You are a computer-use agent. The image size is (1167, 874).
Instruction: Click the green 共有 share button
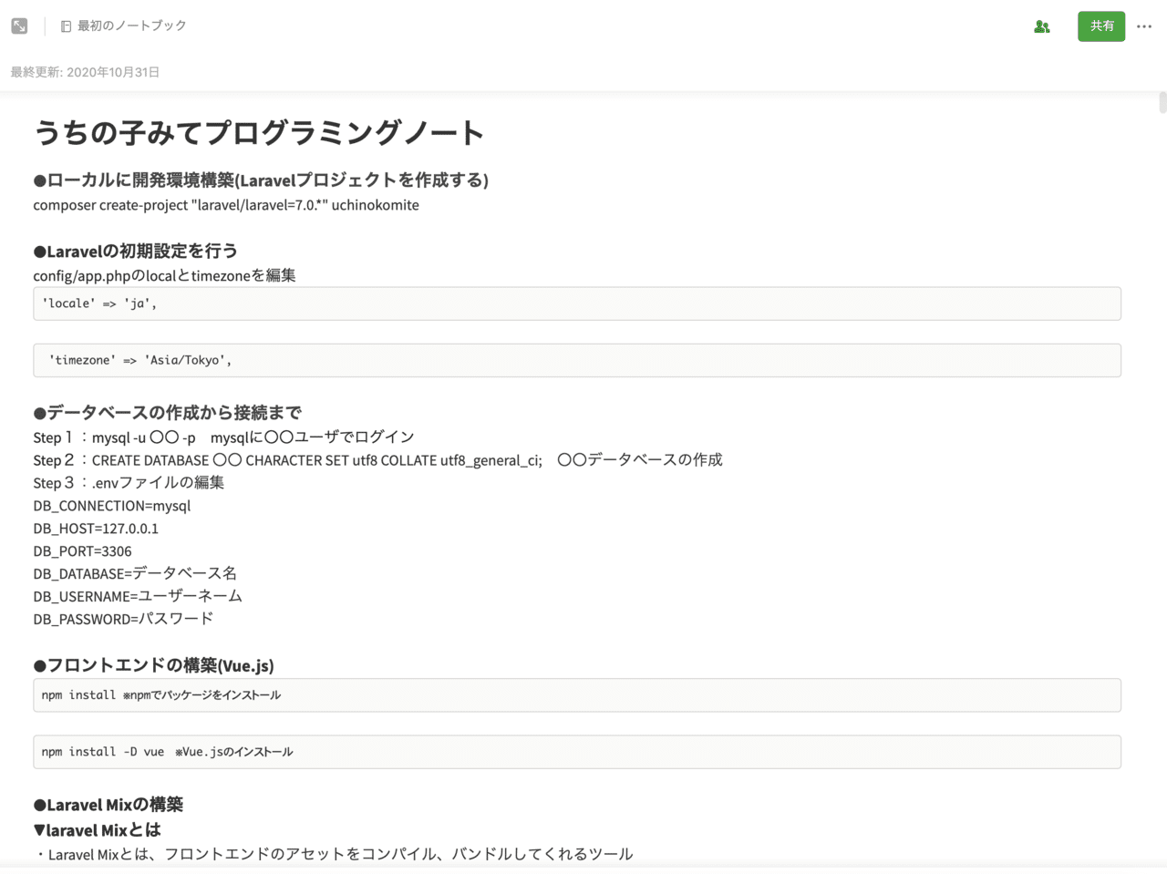(1101, 26)
